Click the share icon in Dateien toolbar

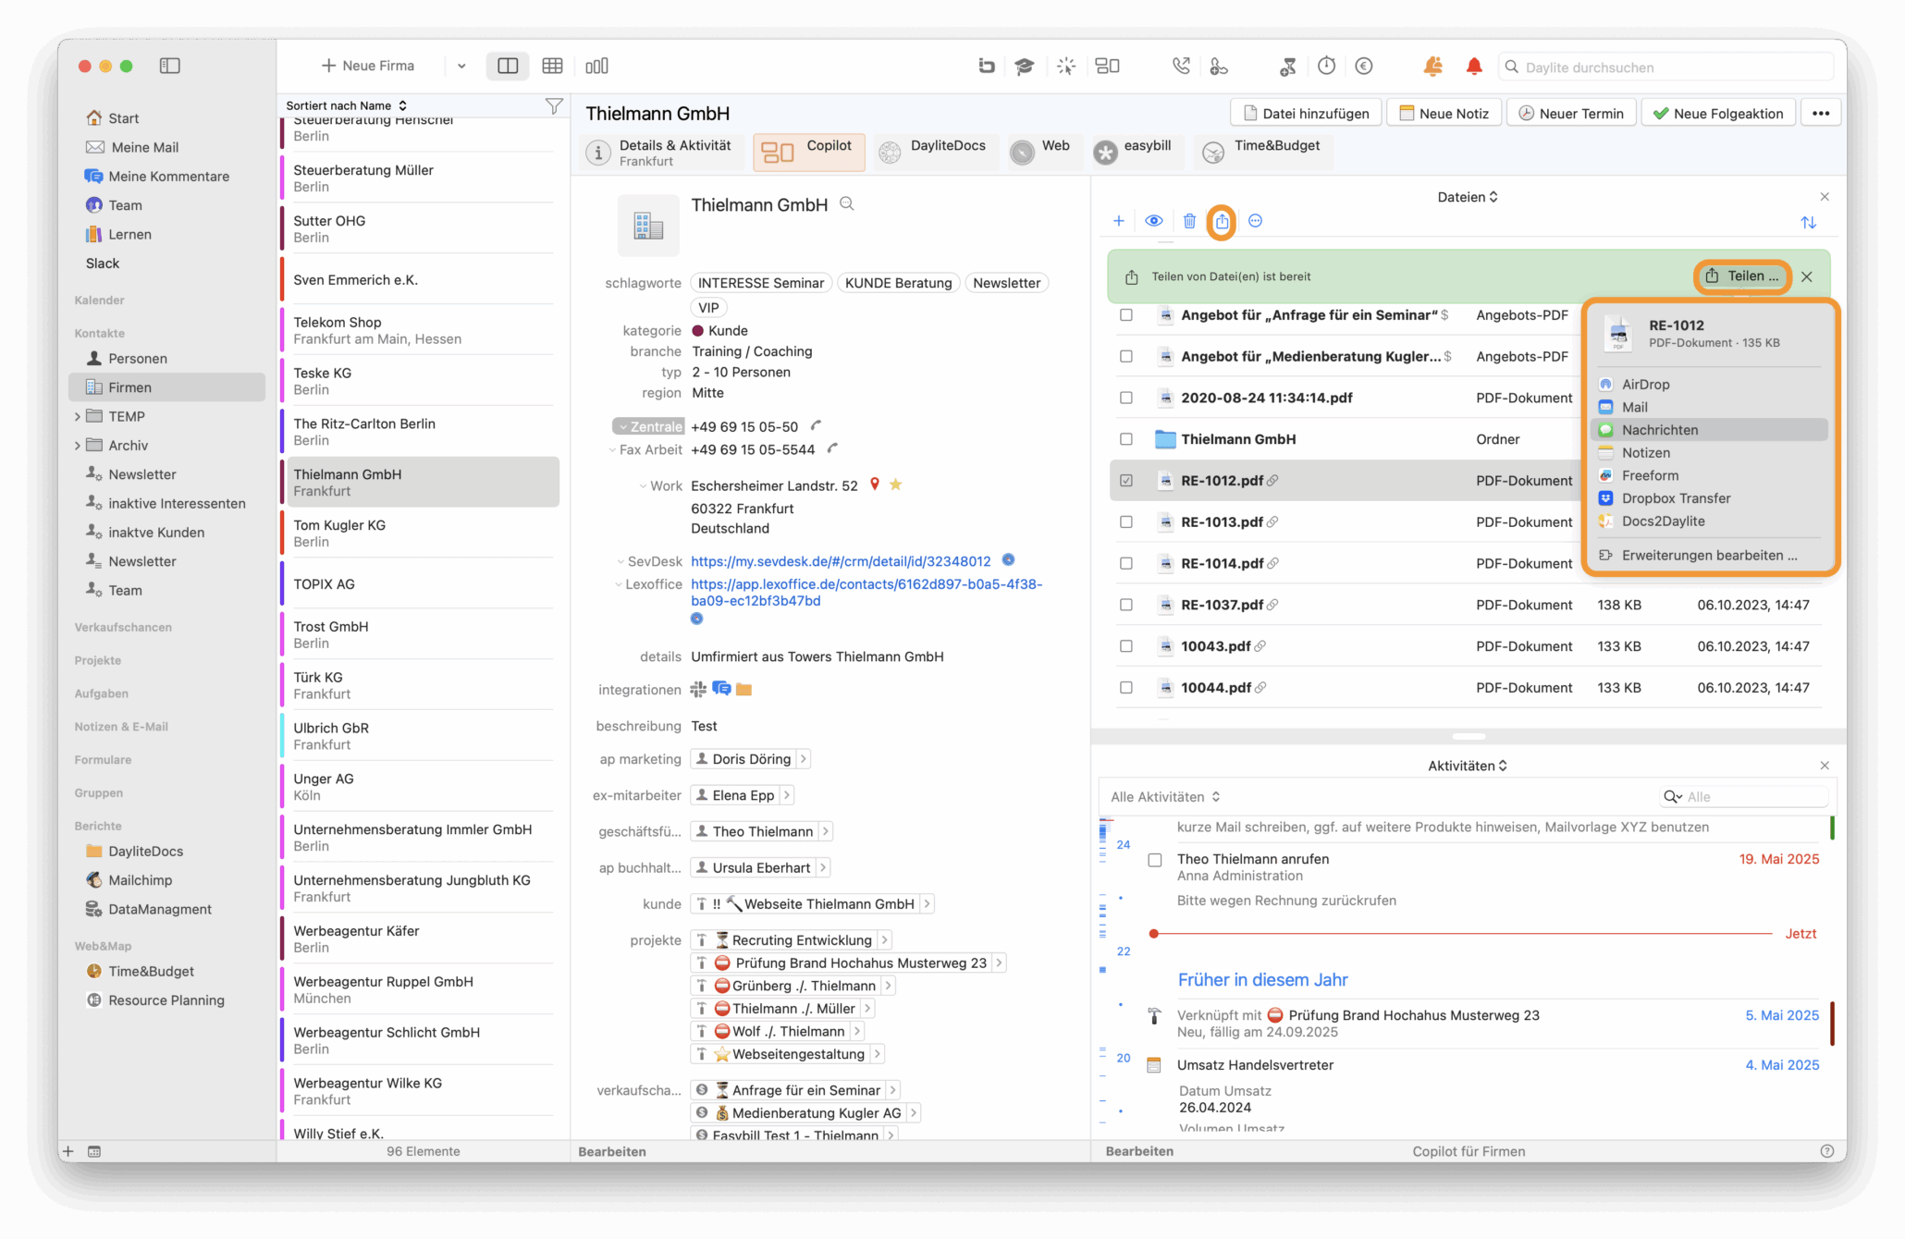pos(1222,221)
